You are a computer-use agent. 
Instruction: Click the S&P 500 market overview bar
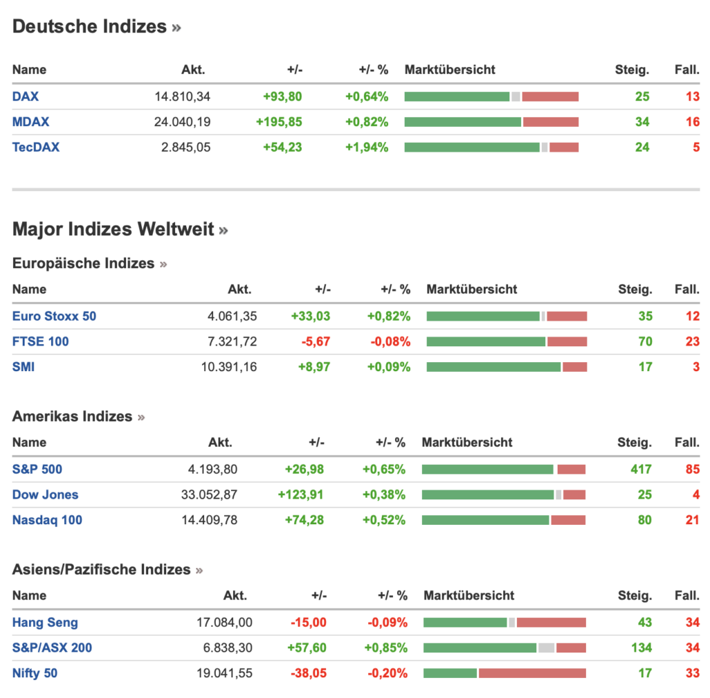click(x=503, y=469)
